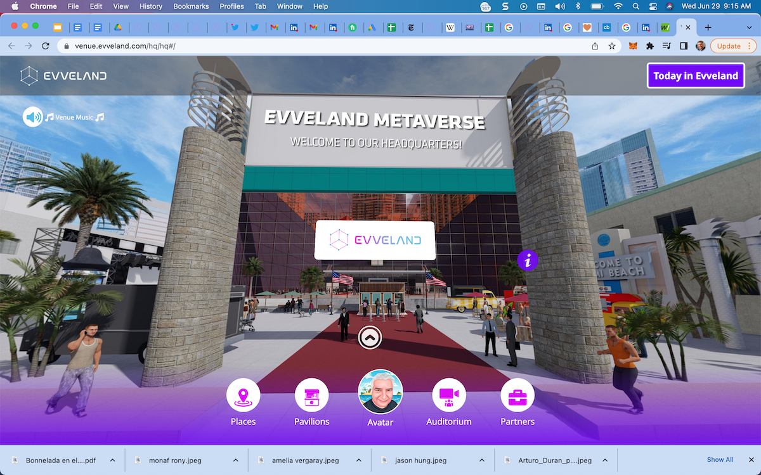Expand options for jason hung.jpeg
Image resolution: width=761 pixels, height=475 pixels.
click(482, 460)
